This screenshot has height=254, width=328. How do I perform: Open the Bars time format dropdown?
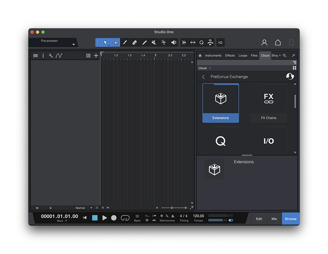tap(66, 221)
